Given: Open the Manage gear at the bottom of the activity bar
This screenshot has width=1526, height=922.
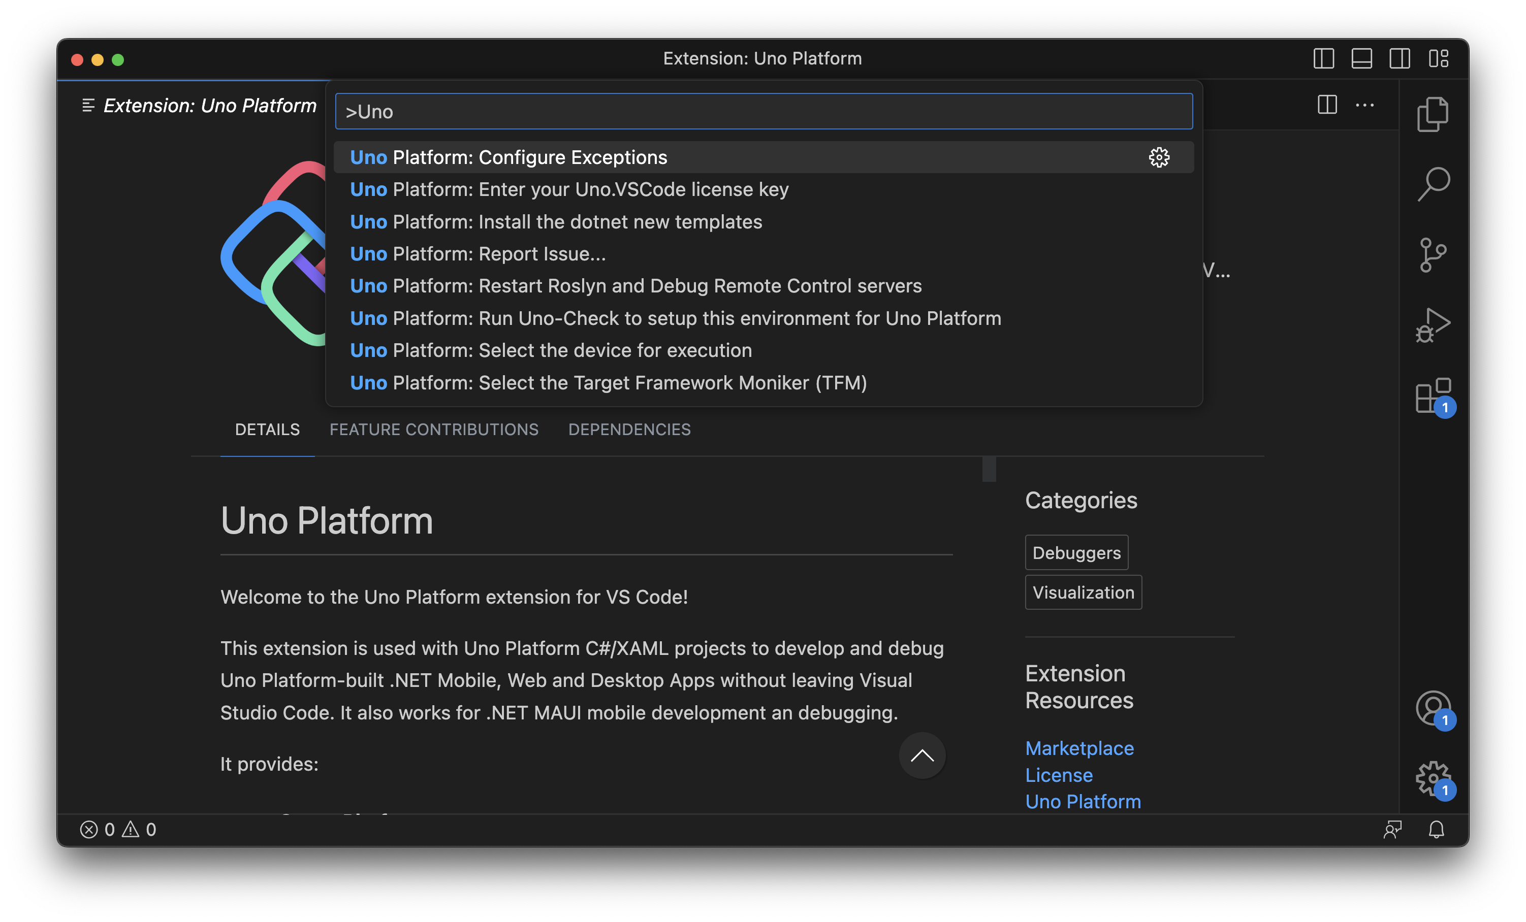Looking at the screenshot, I should (x=1433, y=778).
